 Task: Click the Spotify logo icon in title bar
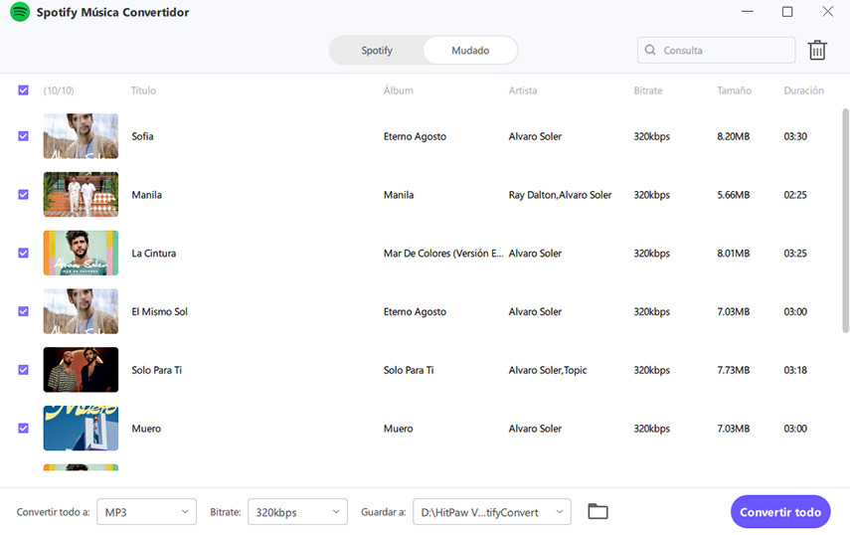[x=20, y=11]
